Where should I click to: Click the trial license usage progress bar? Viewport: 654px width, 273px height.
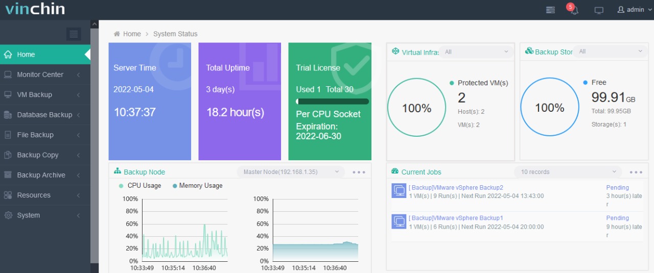(x=332, y=102)
